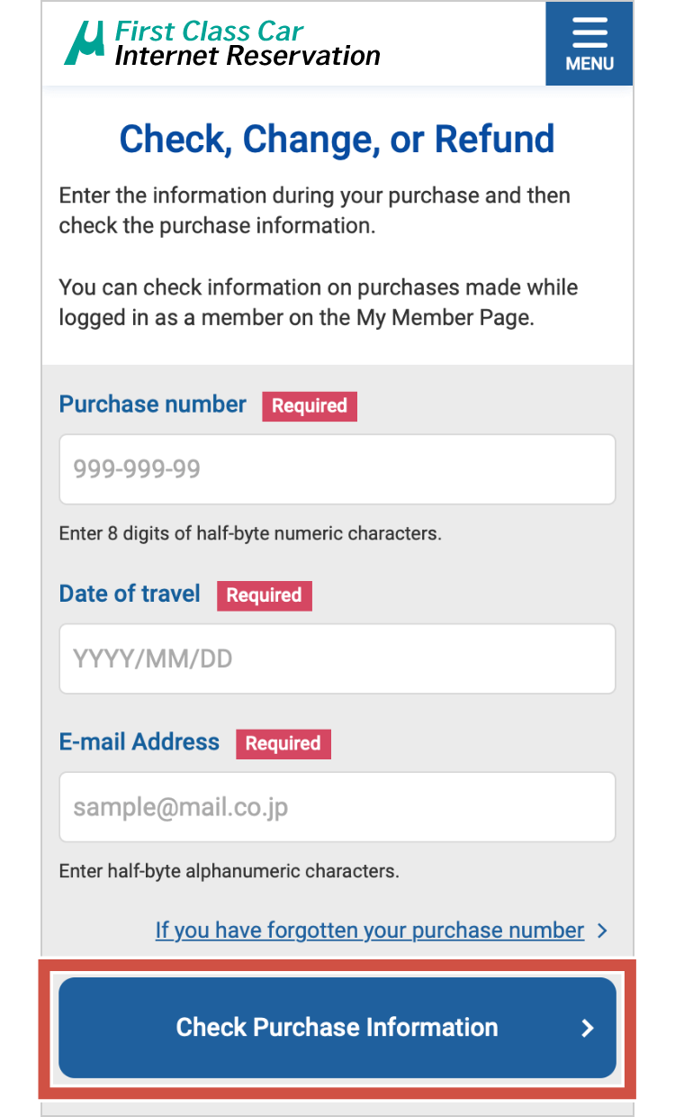Click the 8 digits half-byte numeric hint
Screen dimensions: 675x1117
pyautogui.click(x=250, y=533)
